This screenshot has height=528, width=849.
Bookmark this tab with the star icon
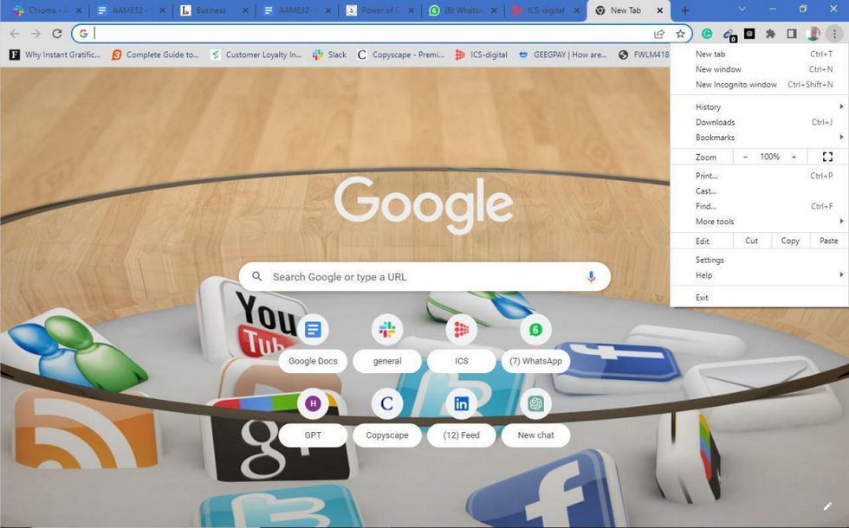pos(680,34)
